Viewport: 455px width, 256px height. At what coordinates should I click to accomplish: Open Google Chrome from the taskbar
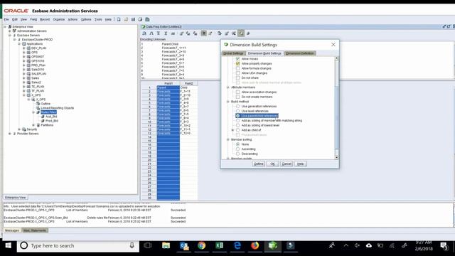(202, 245)
